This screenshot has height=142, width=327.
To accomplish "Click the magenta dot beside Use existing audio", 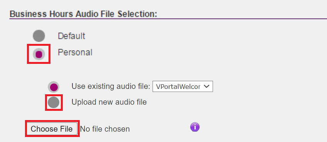I will pos(54,87).
